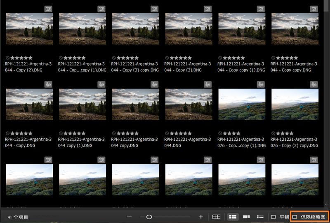Click the star rating of 044 copy.DNG
The width and height of the screenshot is (330, 223).
pos(128,133)
